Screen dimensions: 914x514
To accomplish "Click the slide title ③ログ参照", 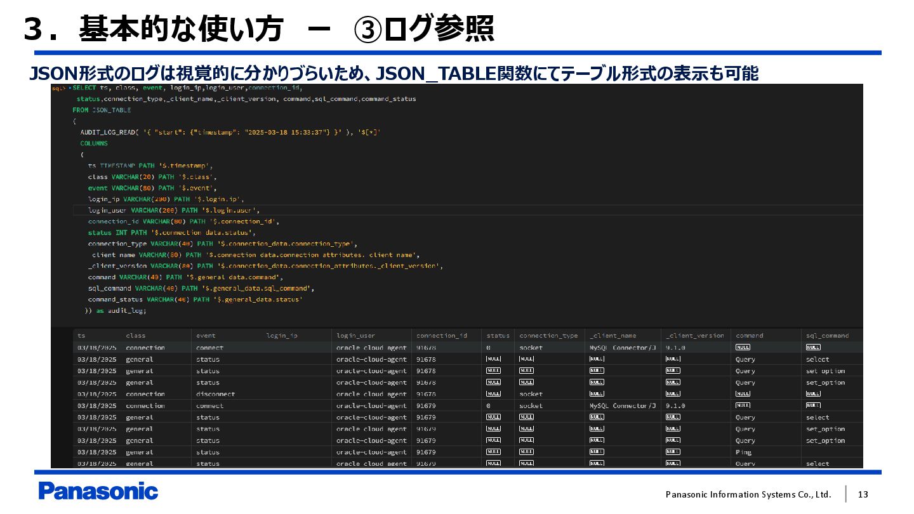I will [x=424, y=30].
